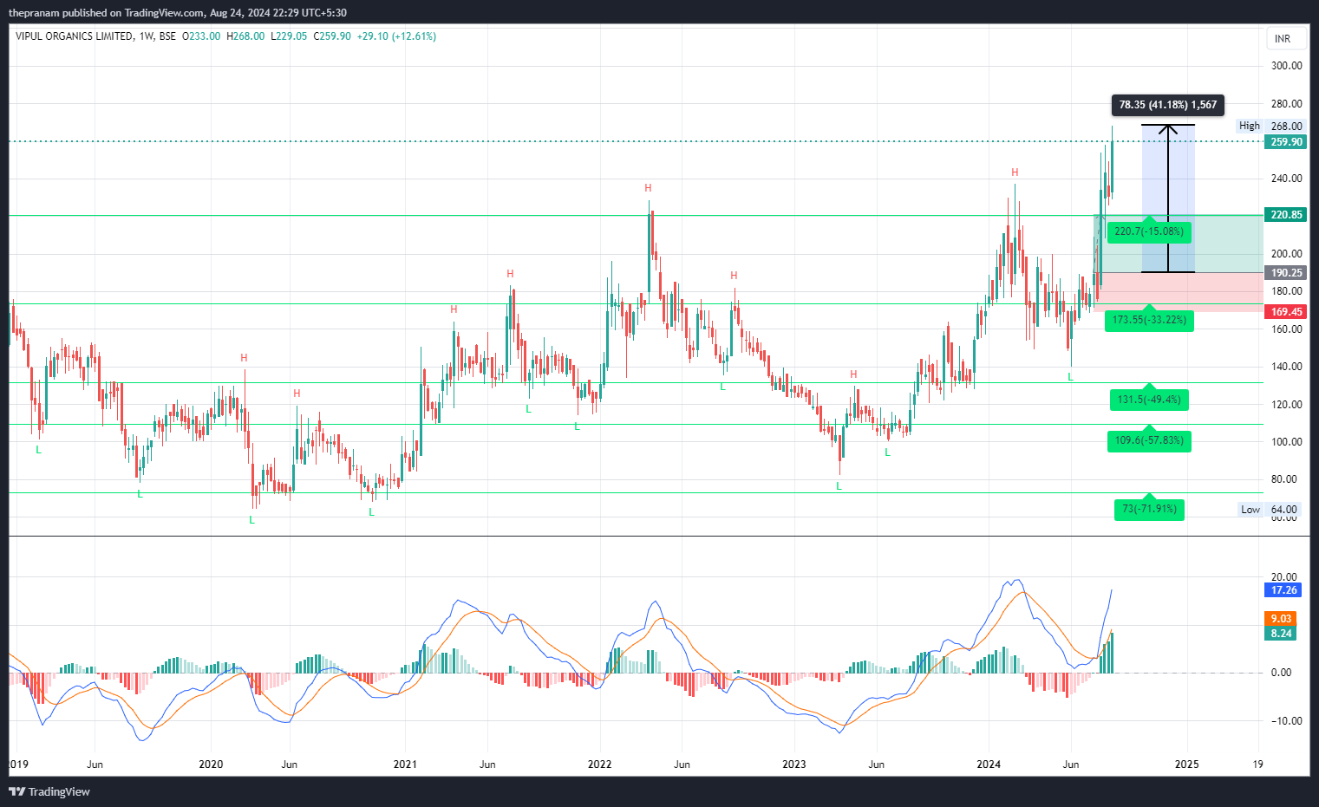
Task: Click the low value L229.05 in header
Action: pos(289,36)
